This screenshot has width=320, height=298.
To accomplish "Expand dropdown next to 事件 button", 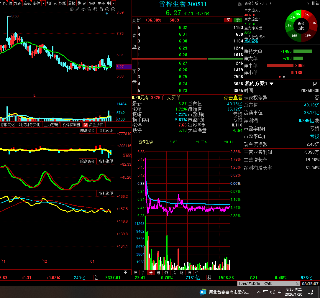I will point(43,3).
